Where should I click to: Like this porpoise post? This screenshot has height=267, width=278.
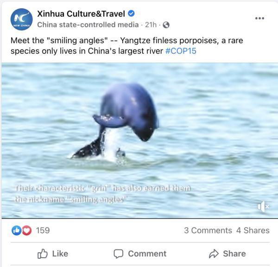(53, 254)
